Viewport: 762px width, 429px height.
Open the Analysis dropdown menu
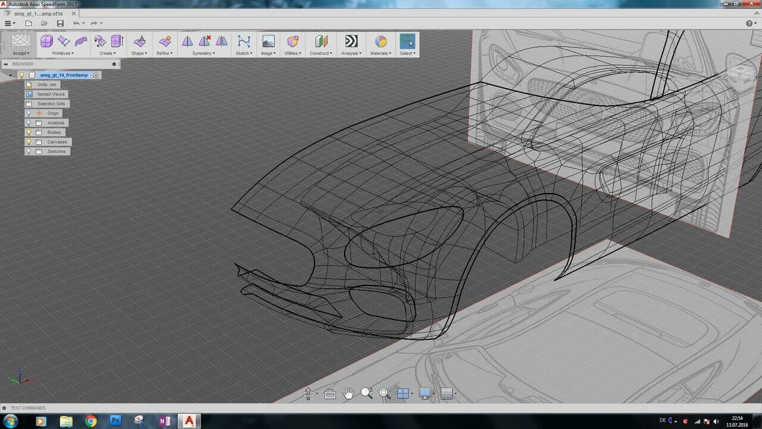coord(351,54)
